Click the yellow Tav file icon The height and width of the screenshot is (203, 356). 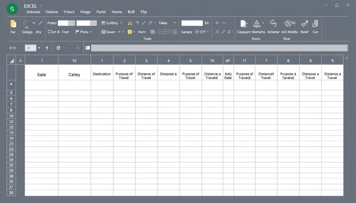coord(13,24)
